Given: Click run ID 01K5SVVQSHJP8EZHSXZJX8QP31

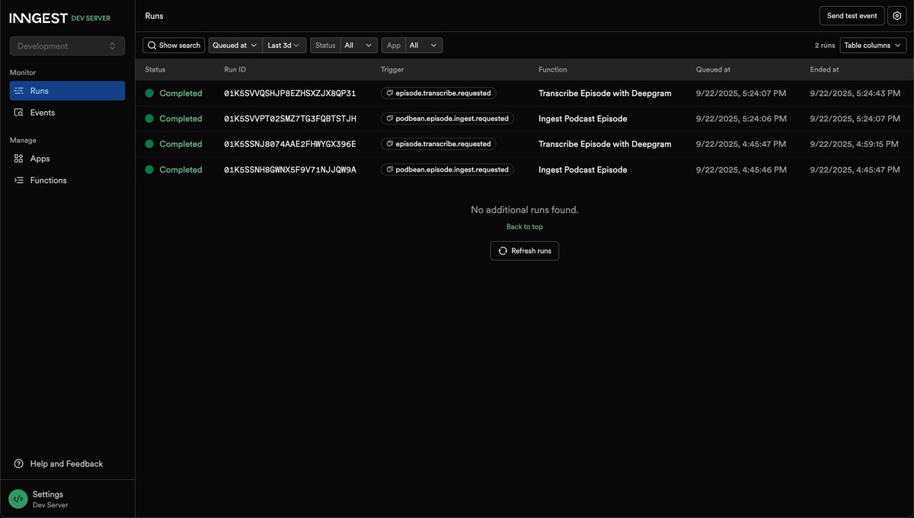Looking at the screenshot, I should 290,93.
